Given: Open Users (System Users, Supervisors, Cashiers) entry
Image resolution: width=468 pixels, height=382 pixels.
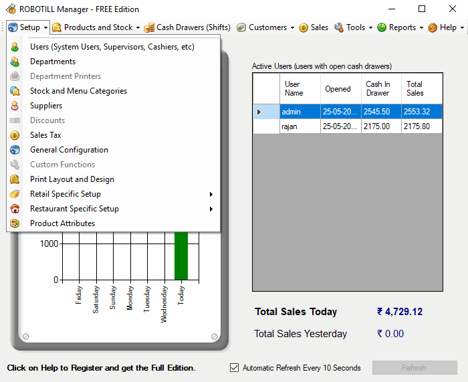Looking at the screenshot, I should tap(112, 47).
